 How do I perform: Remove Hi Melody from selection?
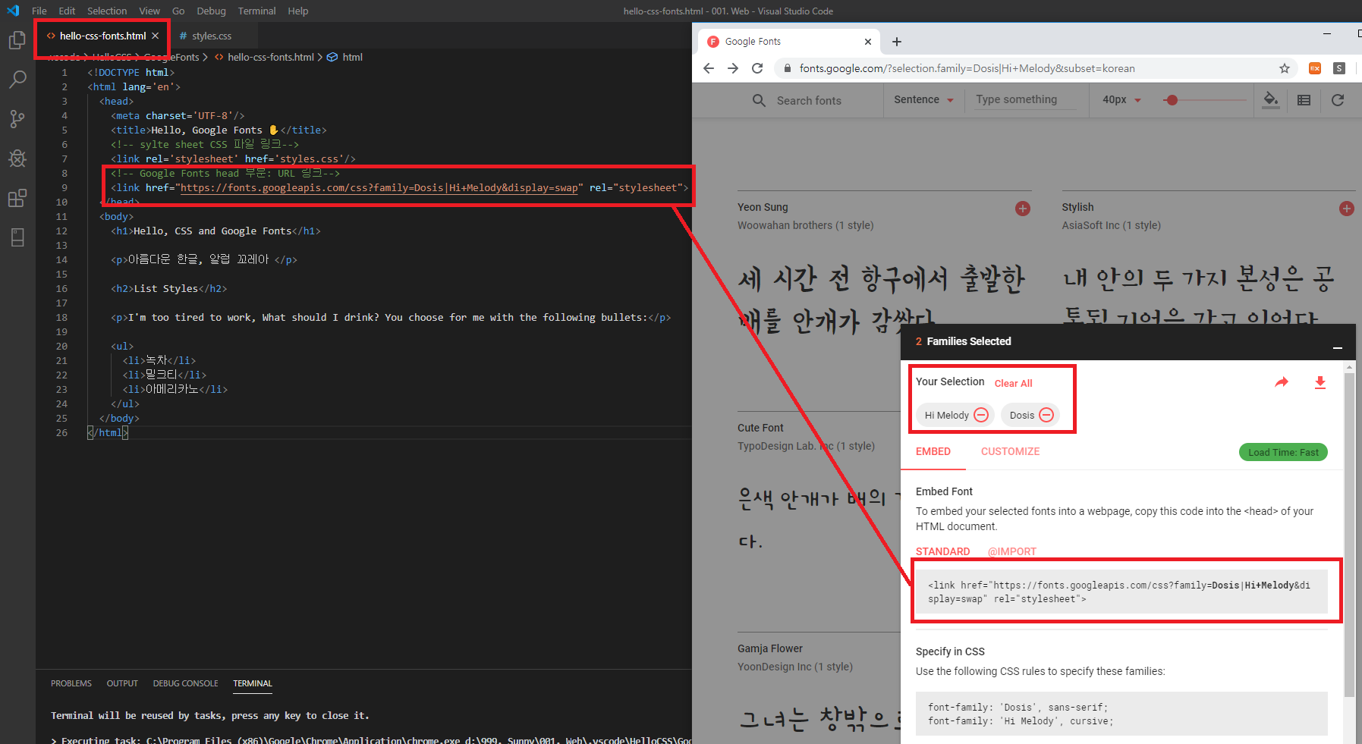click(981, 415)
